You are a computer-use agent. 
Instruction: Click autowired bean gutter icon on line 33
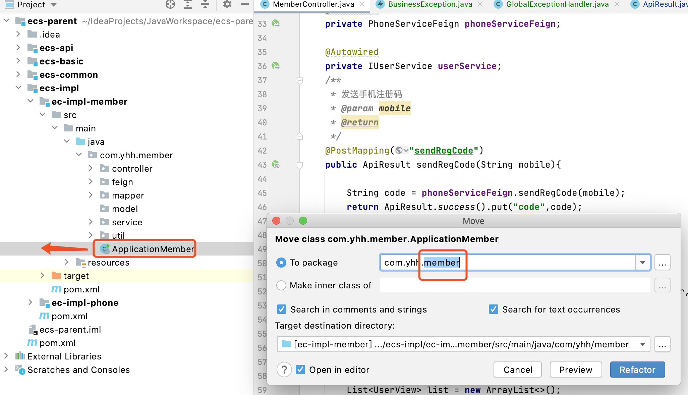276,23
